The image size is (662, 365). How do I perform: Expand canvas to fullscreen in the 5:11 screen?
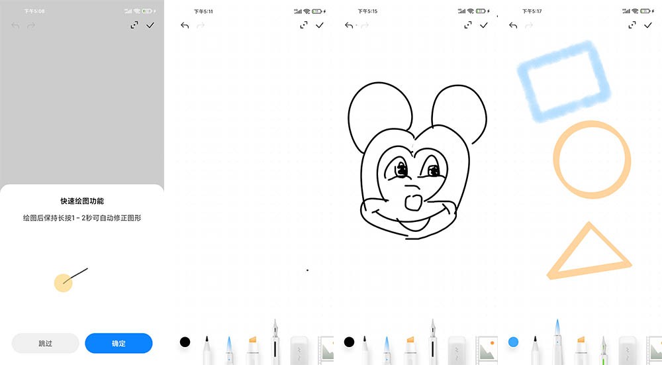[304, 25]
